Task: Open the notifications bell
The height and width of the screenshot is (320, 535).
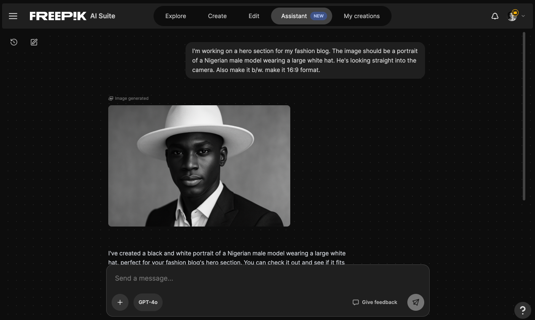Action: 495,16
